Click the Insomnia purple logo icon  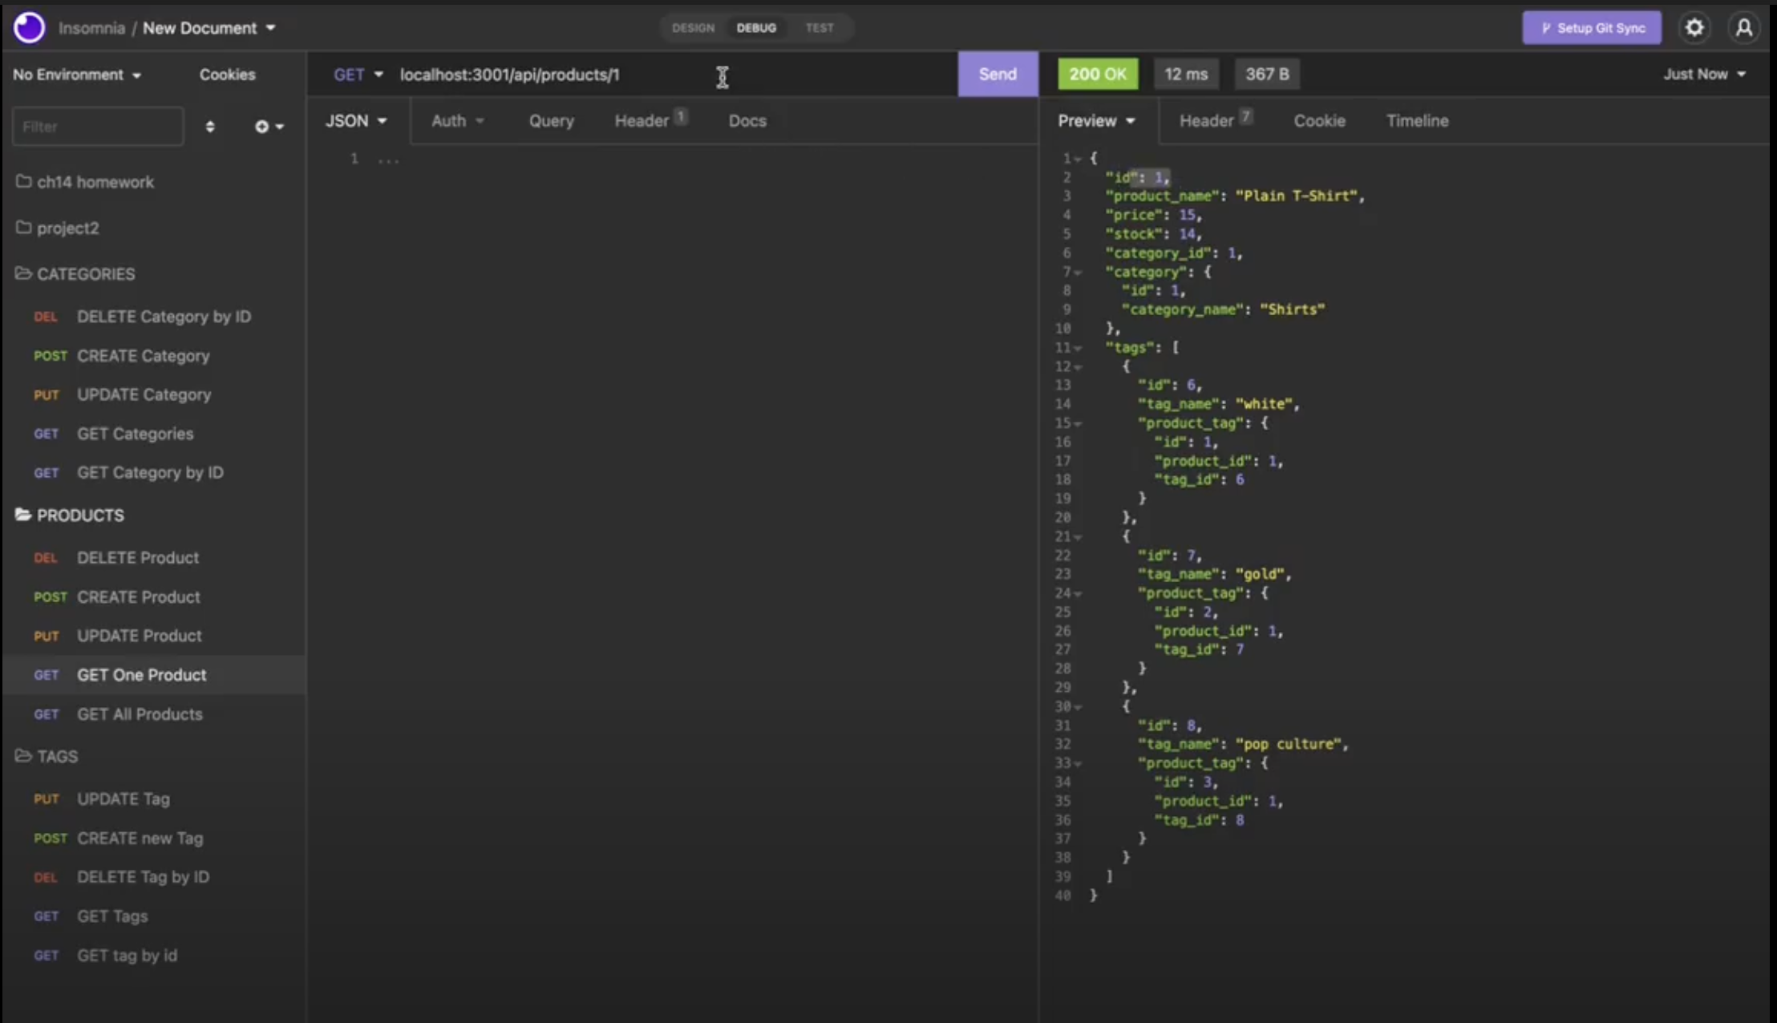tap(30, 27)
